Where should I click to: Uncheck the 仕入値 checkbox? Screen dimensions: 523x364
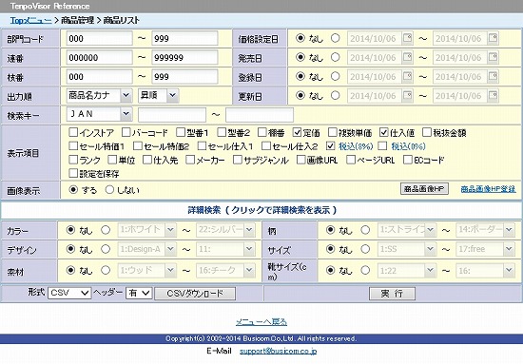[384, 132]
